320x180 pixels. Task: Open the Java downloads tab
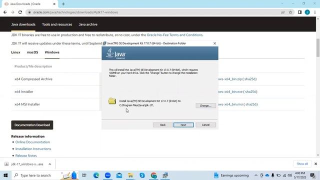coord(23,24)
